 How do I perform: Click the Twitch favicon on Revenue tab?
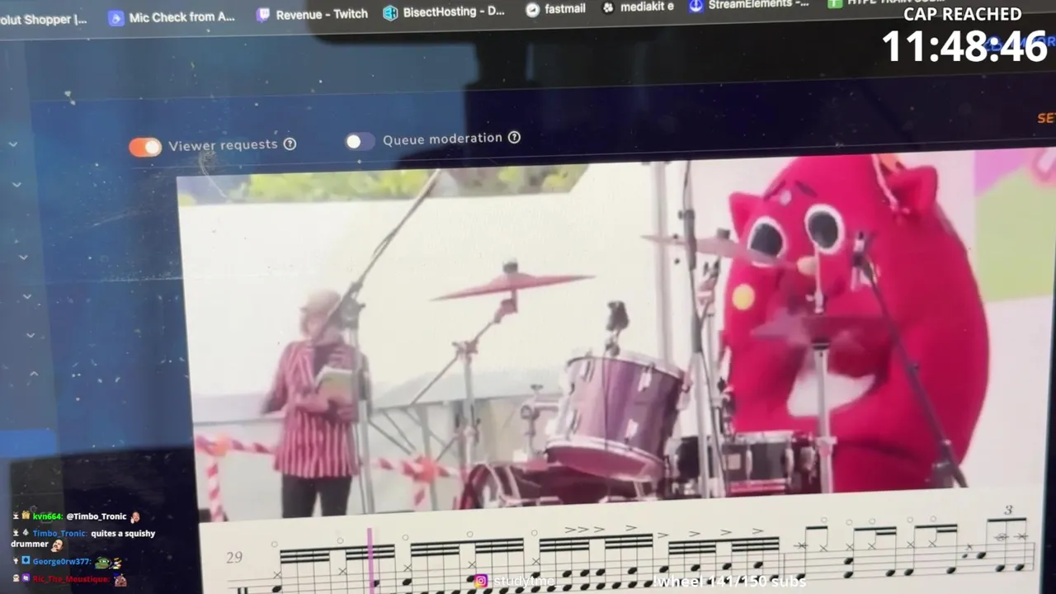[x=263, y=14]
